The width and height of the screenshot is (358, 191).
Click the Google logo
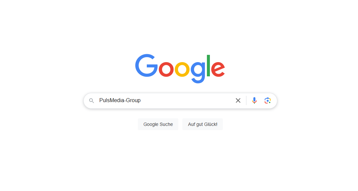(x=180, y=69)
